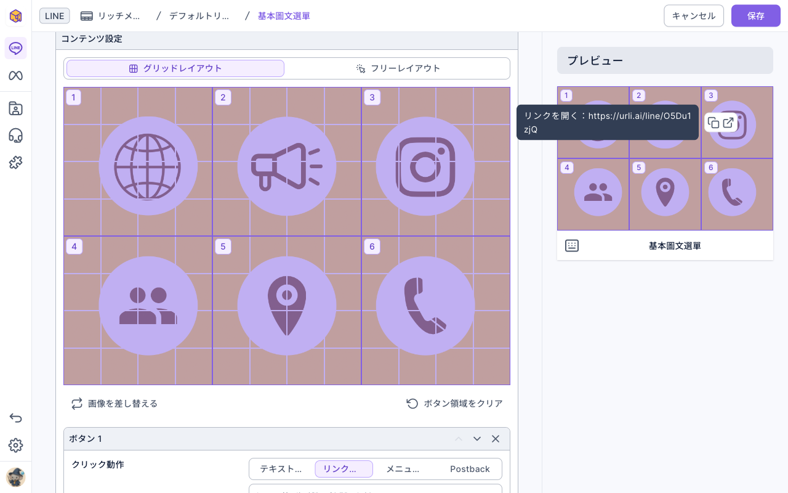
Task: Select テキスト click action tab
Action: [x=281, y=469]
